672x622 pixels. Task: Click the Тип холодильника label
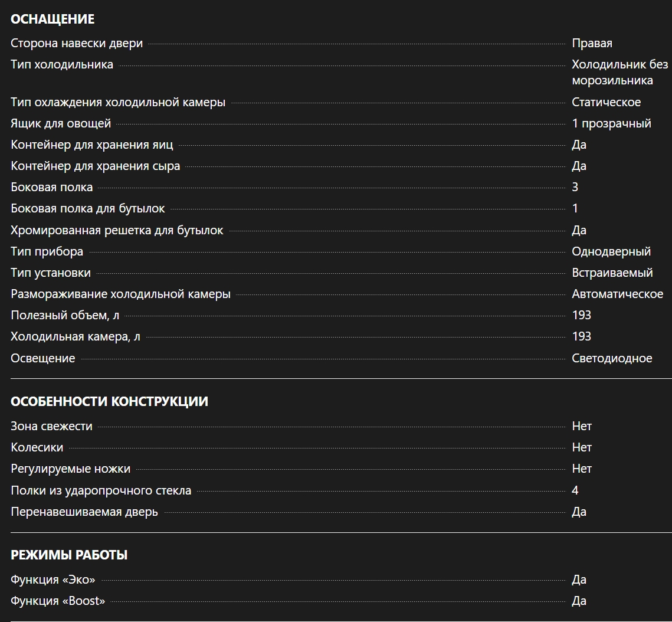[62, 64]
